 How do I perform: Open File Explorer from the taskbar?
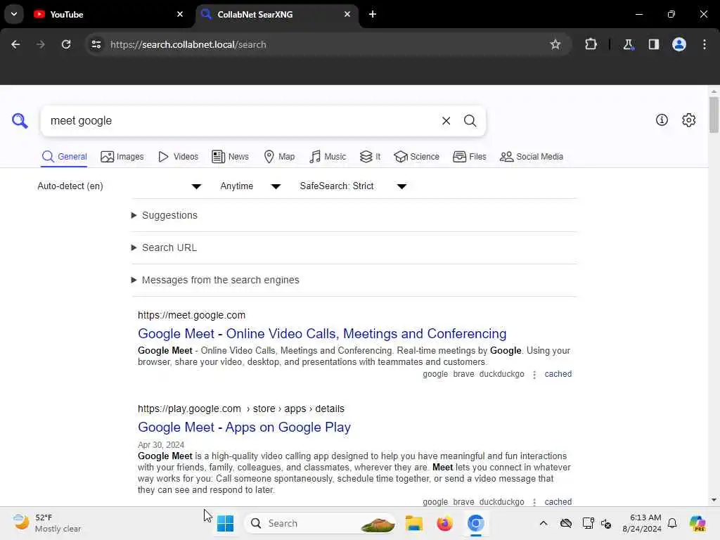[x=413, y=523]
